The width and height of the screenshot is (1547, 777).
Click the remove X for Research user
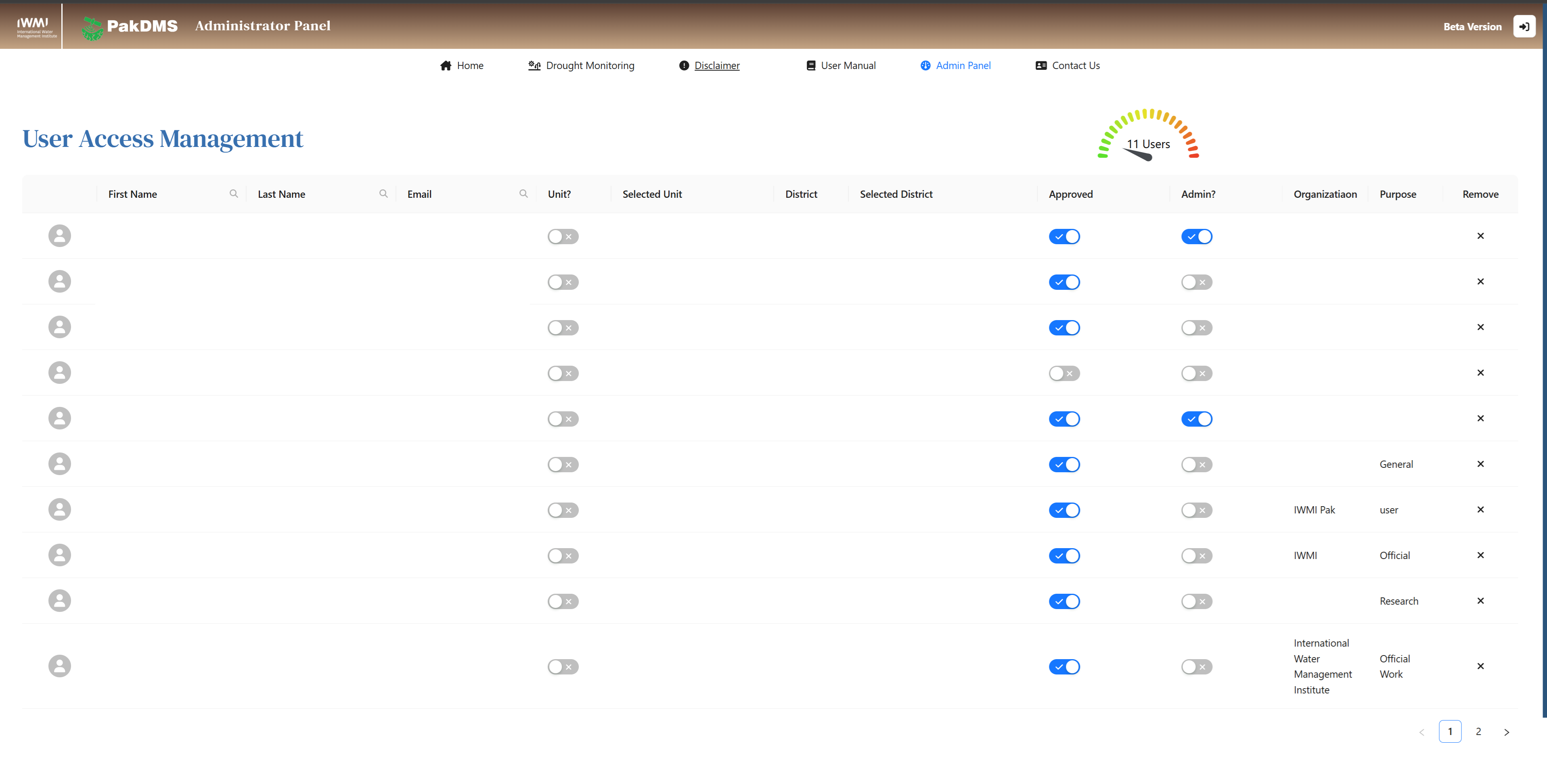pos(1480,601)
